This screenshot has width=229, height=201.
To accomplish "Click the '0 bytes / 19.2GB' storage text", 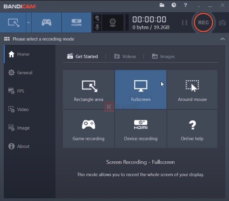I will (x=151, y=27).
